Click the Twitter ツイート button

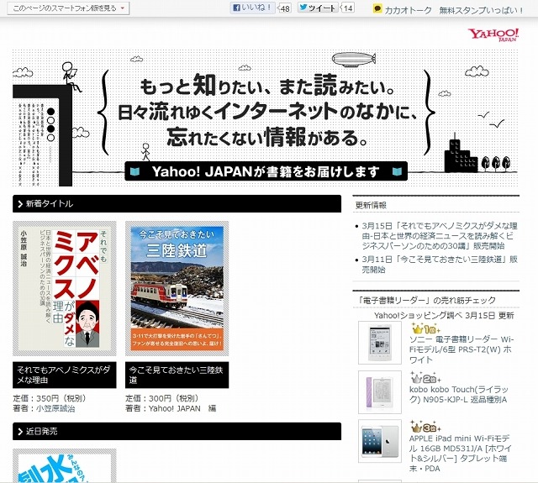pyautogui.click(x=318, y=8)
